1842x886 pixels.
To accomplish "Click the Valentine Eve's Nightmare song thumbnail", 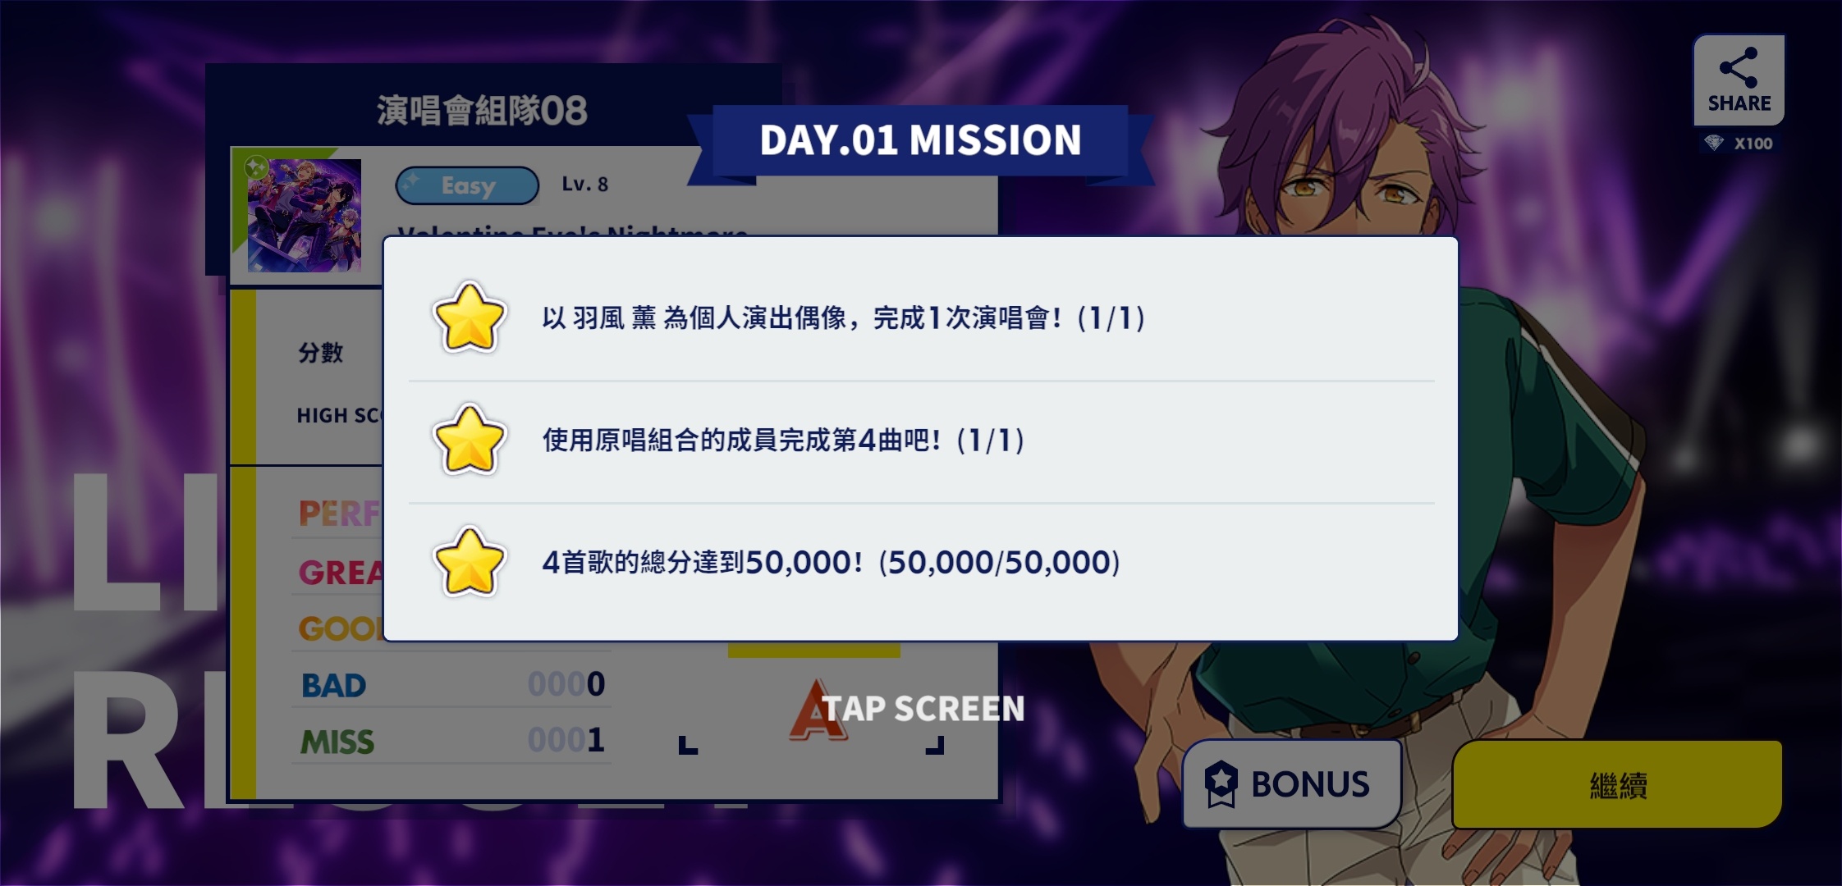I will (x=305, y=216).
